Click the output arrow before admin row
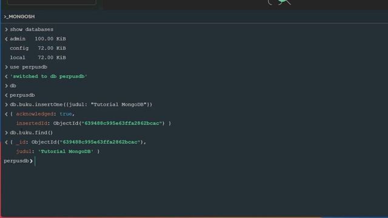388x218 pixels. 7,39
